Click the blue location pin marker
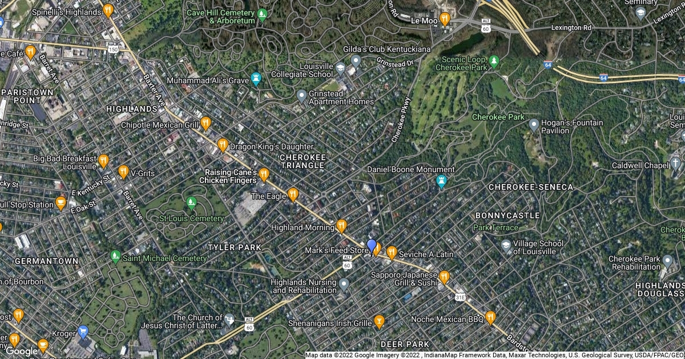Image resolution: width=685 pixels, height=359 pixels. tap(372, 247)
